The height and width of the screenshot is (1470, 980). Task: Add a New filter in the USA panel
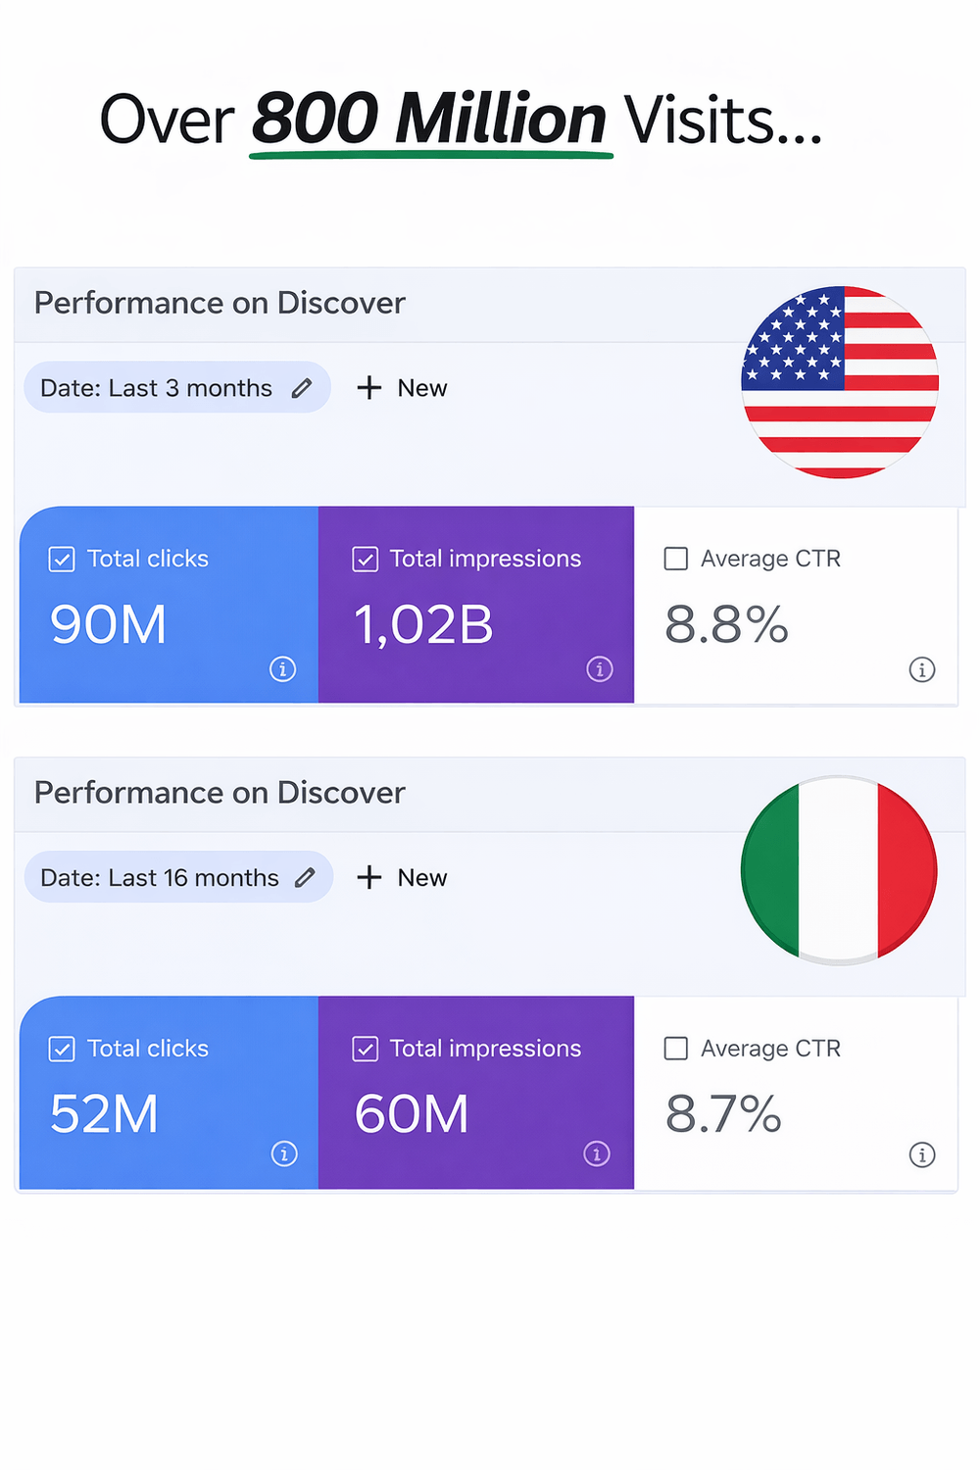[x=403, y=388]
